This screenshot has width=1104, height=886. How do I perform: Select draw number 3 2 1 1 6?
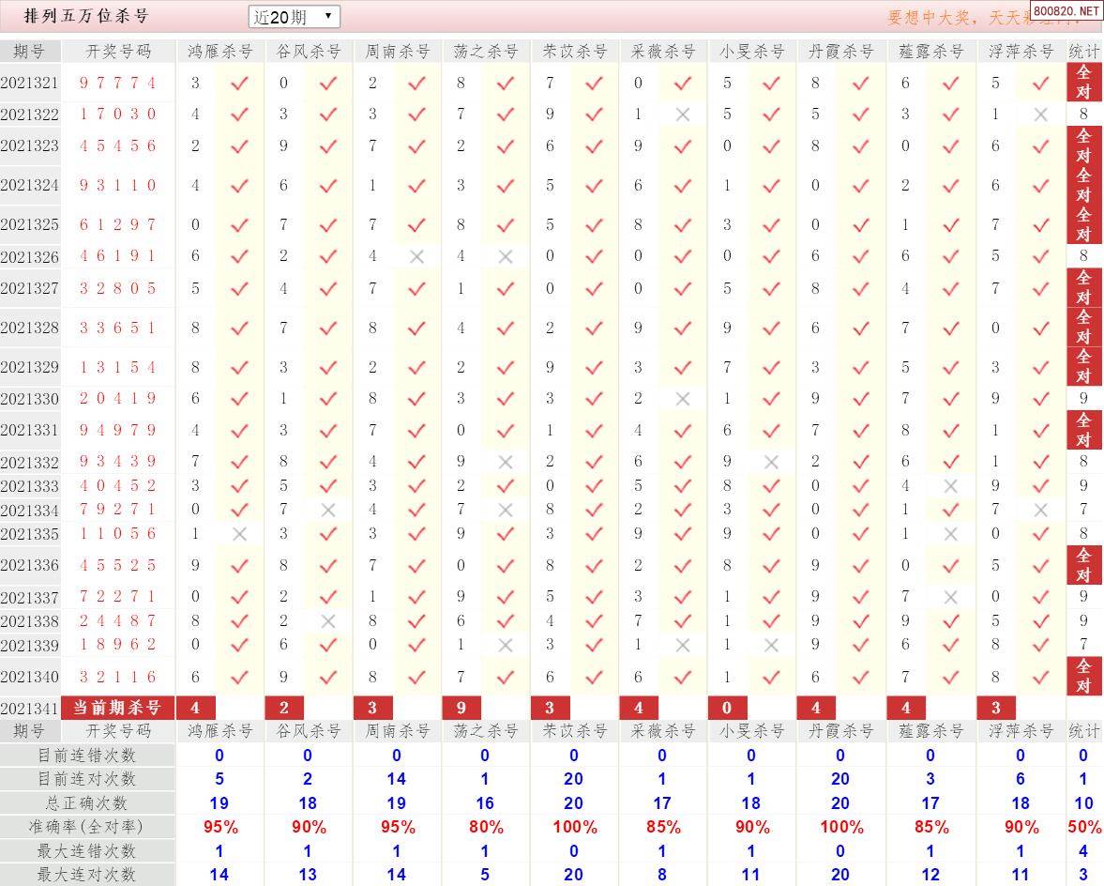pyautogui.click(x=117, y=677)
